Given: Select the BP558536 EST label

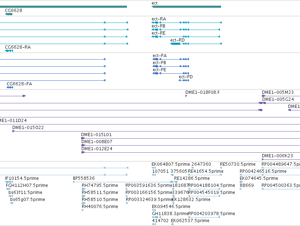Looking at the screenshot, I should [x=84, y=178].
